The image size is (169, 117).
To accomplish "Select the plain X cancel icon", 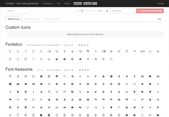I will pos(80,84).
